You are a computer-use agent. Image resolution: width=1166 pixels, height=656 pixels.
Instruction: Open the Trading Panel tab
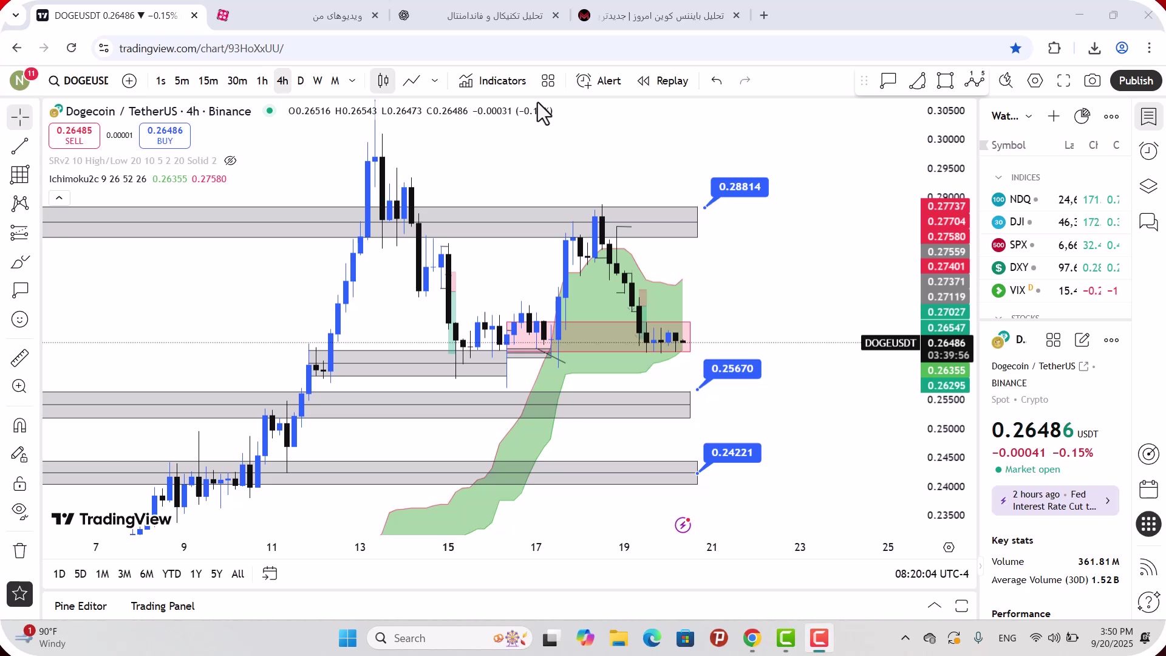click(x=163, y=606)
